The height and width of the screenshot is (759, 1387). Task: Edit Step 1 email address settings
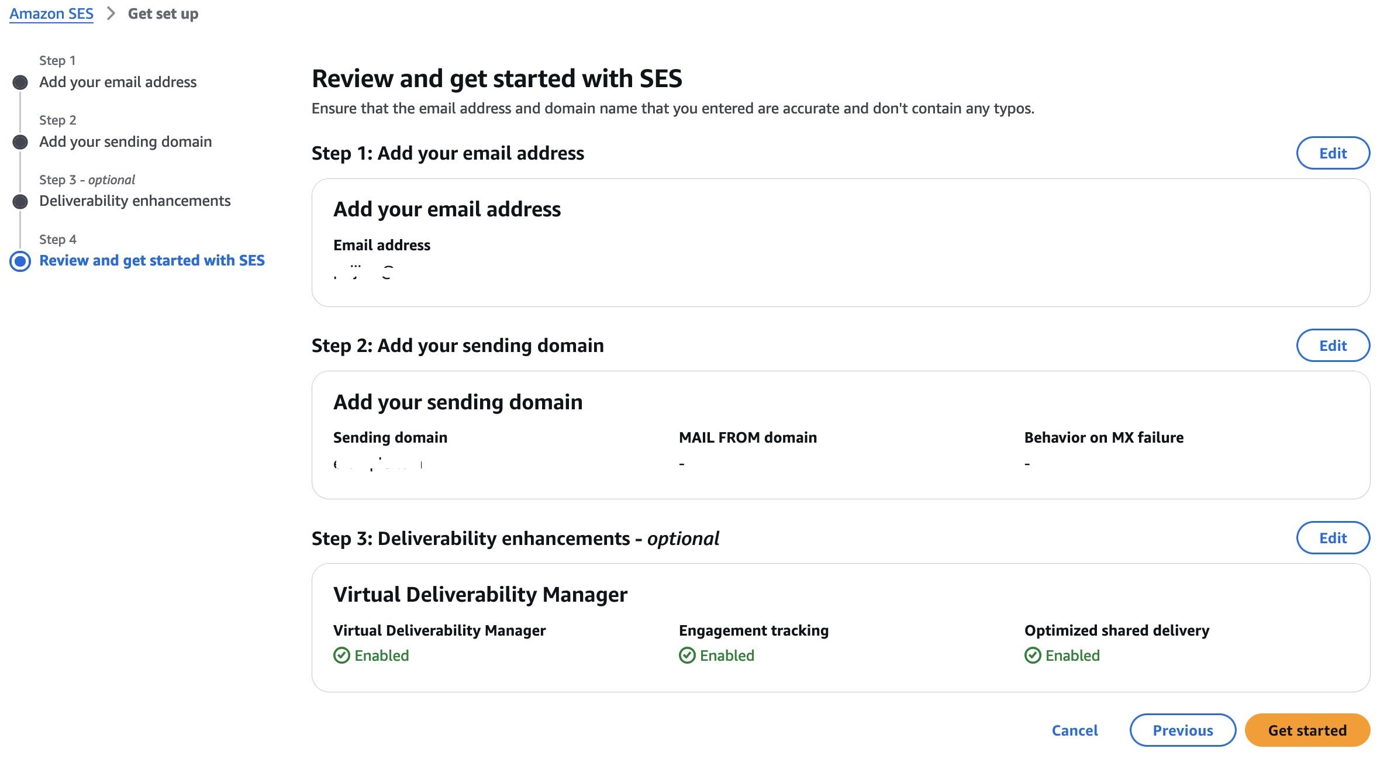[x=1333, y=153]
